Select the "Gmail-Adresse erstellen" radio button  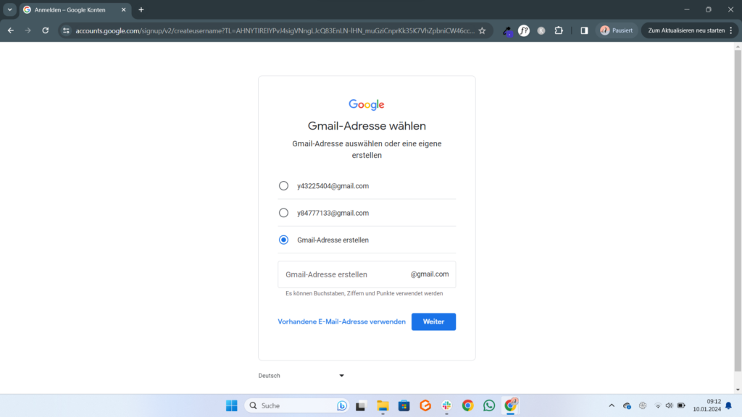tap(284, 240)
